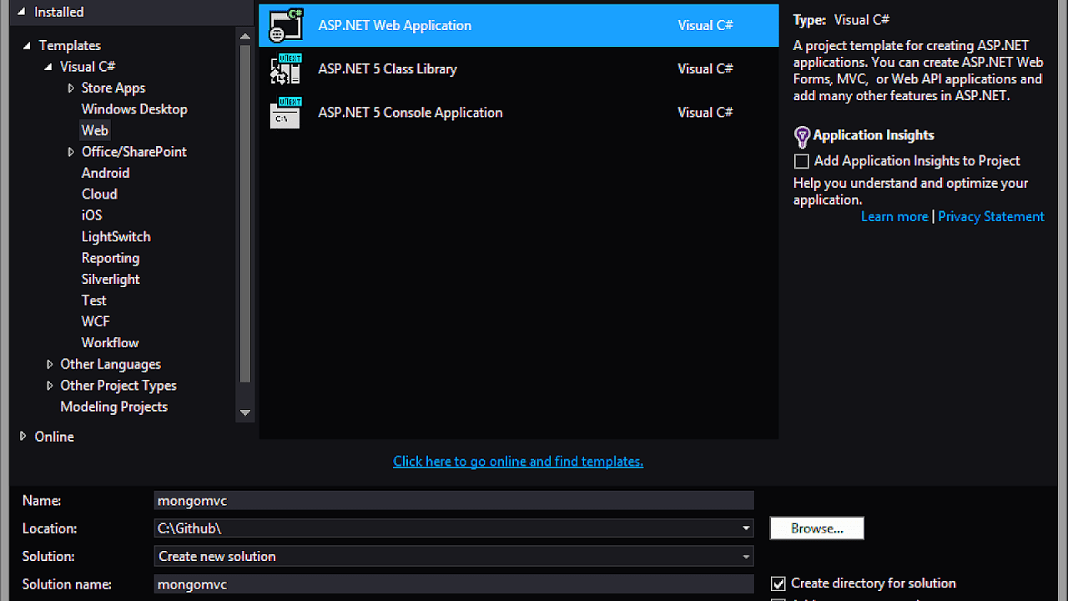Enable Add Application Insights to Project
The image size is (1068, 601).
802,161
